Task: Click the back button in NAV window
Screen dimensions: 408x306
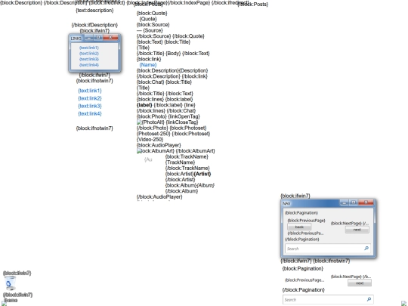Action: coord(299,227)
